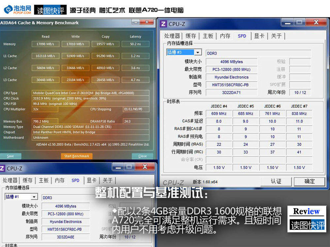This screenshot has height=247, width=330.
Task: Click the serial number 3D32DA6E in the slot #1 window
Action: pos(66,237)
